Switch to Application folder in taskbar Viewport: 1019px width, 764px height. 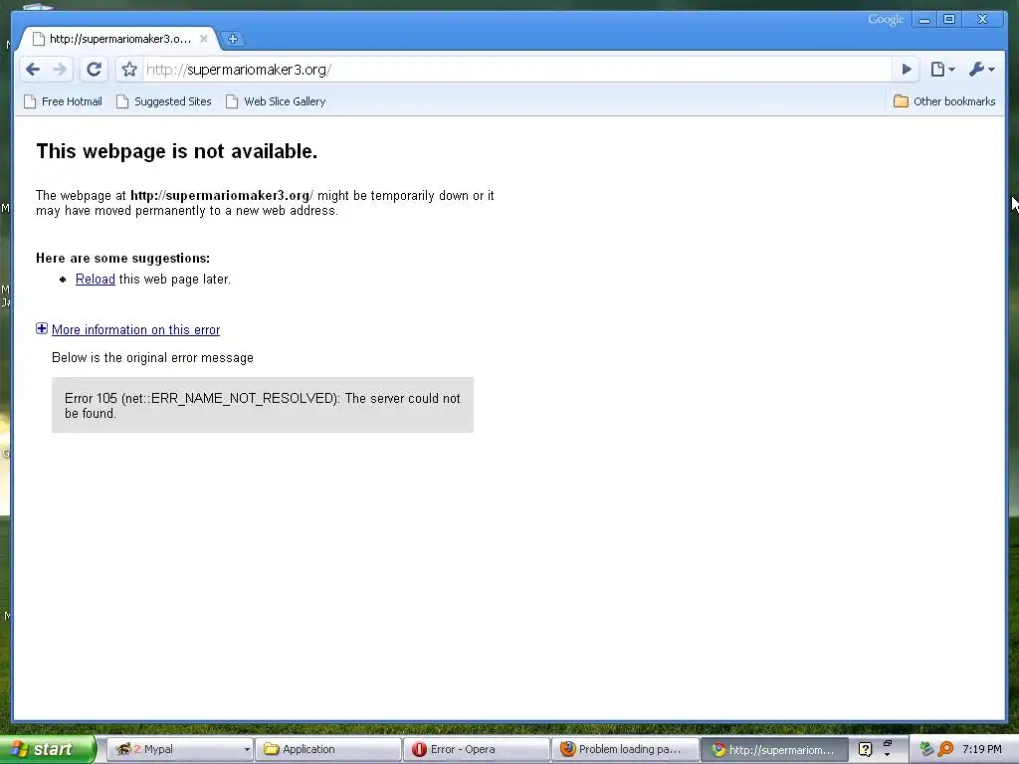326,750
